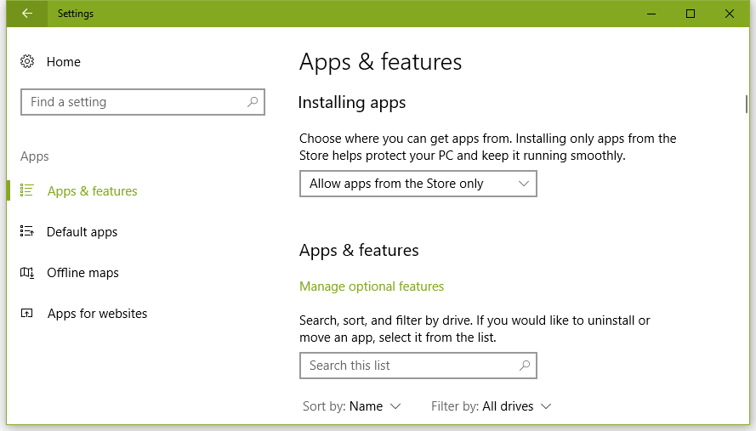This screenshot has width=756, height=431.
Task: Click the Apps category label in sidebar
Action: (x=35, y=156)
